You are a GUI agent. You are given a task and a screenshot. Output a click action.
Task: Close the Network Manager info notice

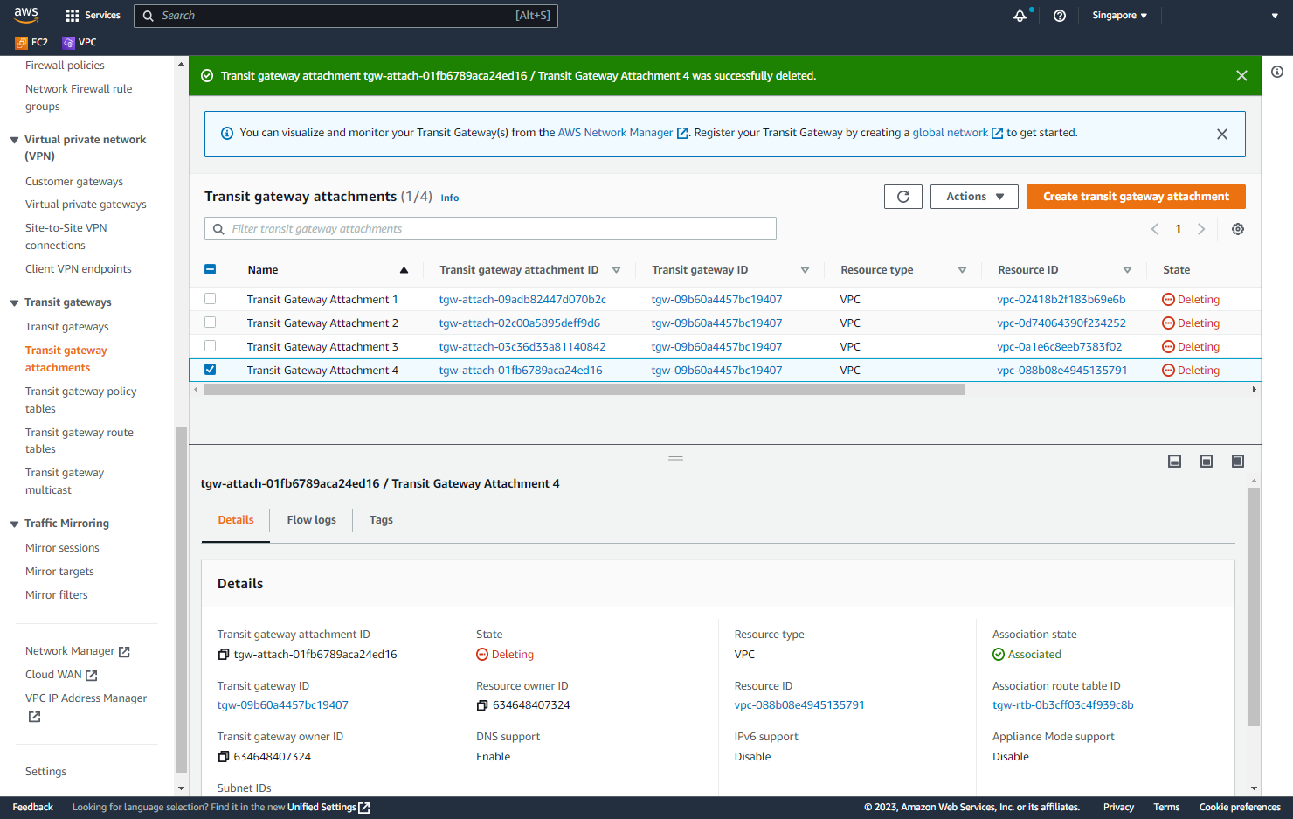pyautogui.click(x=1222, y=134)
